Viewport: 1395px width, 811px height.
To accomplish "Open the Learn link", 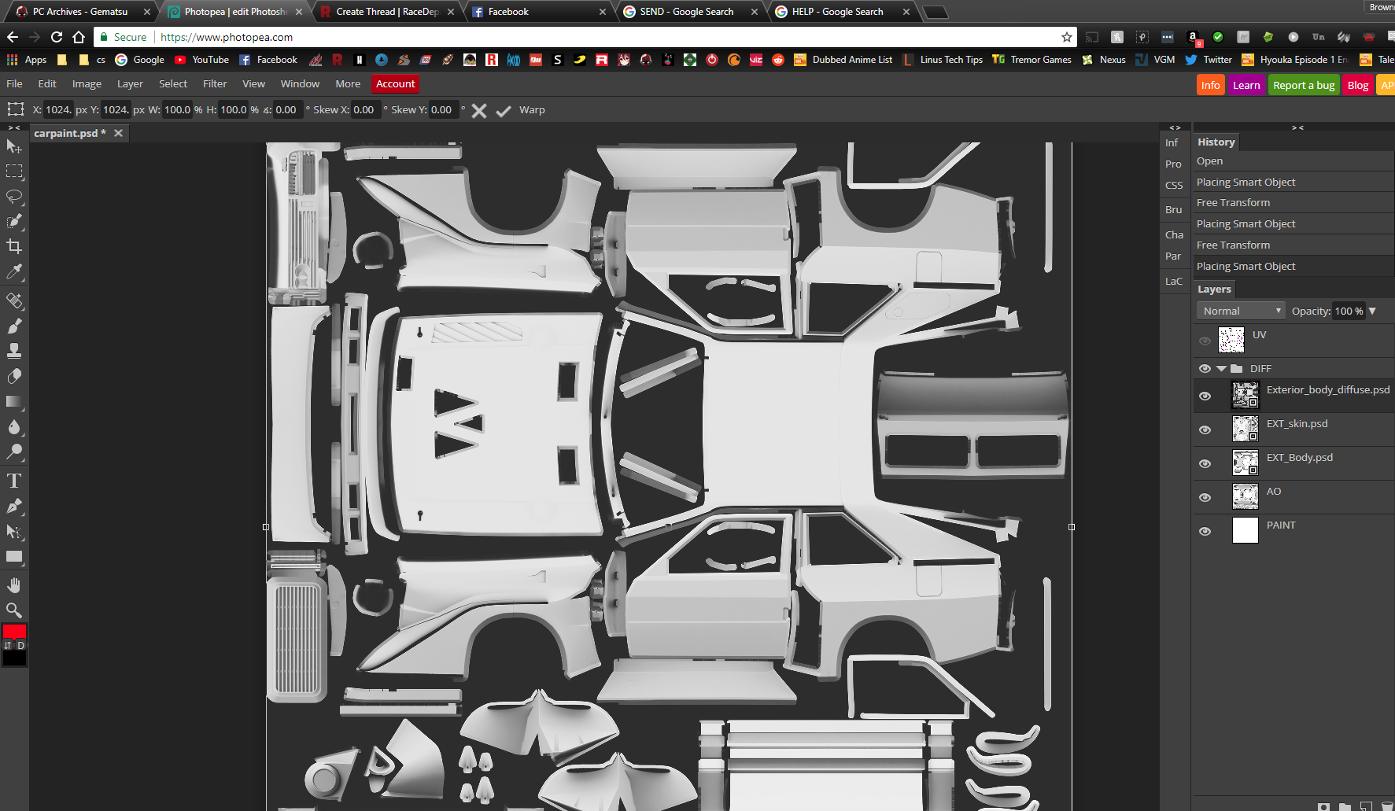I will coord(1246,85).
